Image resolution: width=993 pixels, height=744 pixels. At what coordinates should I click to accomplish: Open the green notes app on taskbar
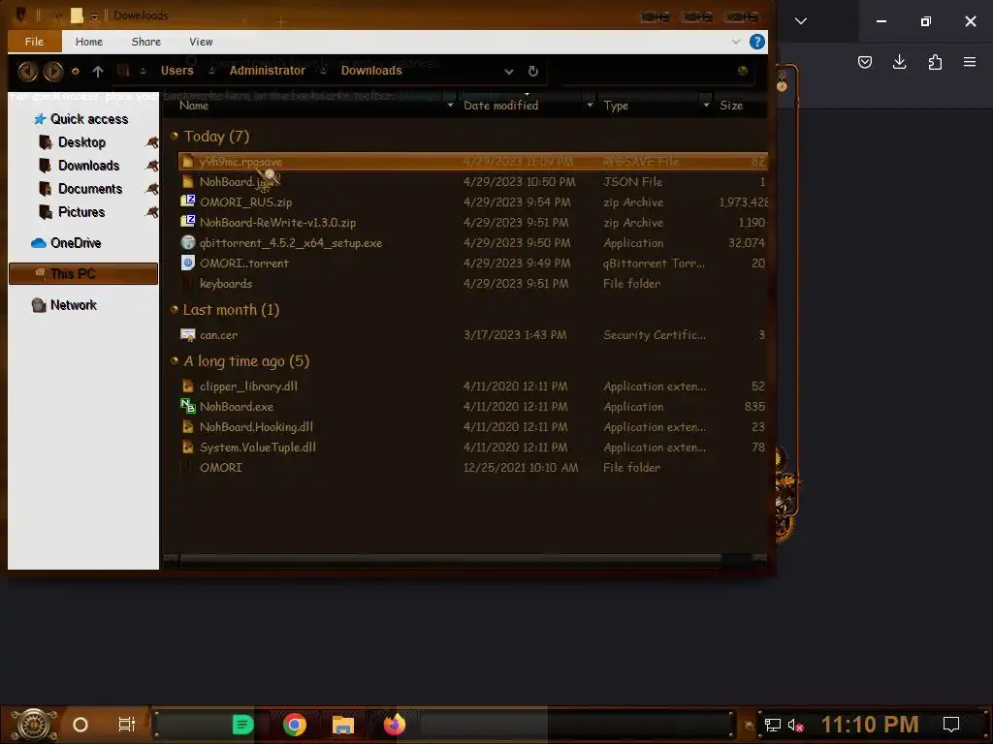(x=242, y=725)
